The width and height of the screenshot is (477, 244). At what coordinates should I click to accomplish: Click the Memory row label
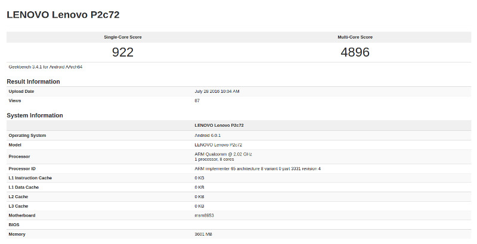(x=17, y=234)
